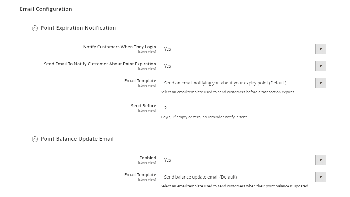This screenshot has height=197, width=350.
Task: Collapse the Point Expiration Notification section icon
Action: 35,28
